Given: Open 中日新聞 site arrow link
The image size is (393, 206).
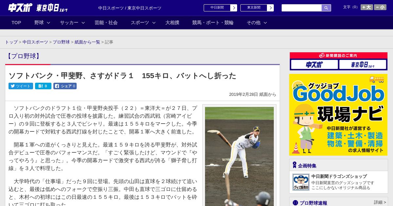Looking at the screenshot, I should click(x=234, y=8).
